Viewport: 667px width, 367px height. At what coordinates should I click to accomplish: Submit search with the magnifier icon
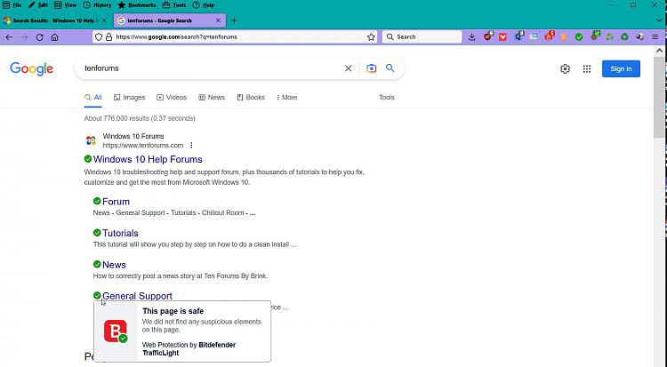click(x=390, y=68)
